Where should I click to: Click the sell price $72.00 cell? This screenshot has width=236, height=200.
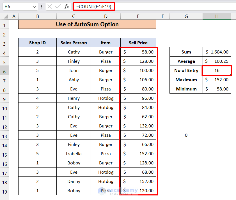coord(138,135)
